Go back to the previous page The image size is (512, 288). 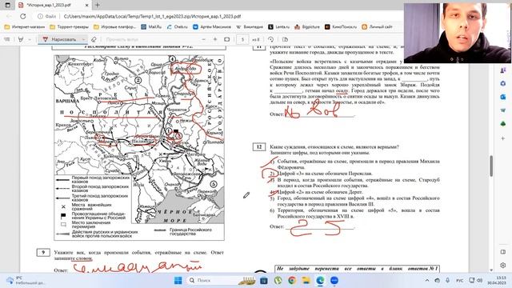point(9,16)
